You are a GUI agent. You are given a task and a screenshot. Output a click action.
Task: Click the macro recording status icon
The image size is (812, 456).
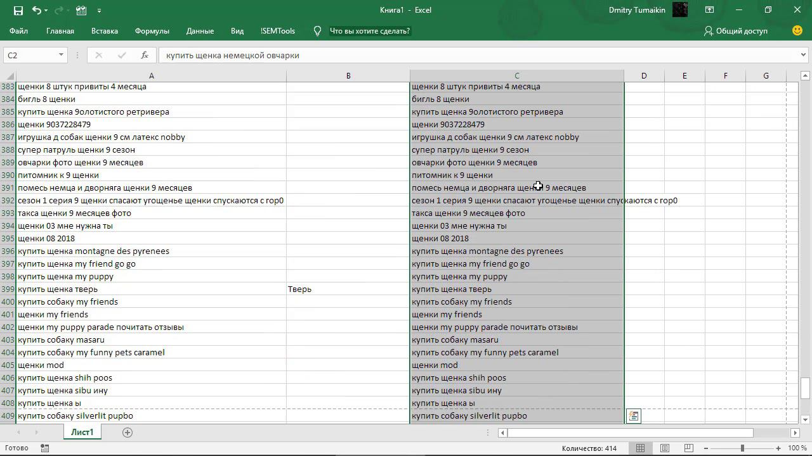coord(44,448)
